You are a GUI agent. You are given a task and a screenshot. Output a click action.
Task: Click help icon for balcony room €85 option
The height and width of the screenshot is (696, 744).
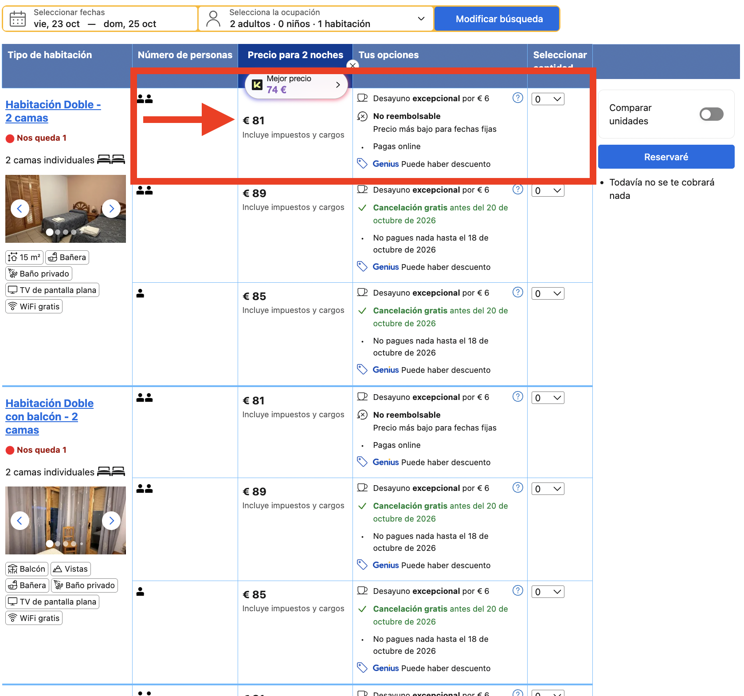517,590
